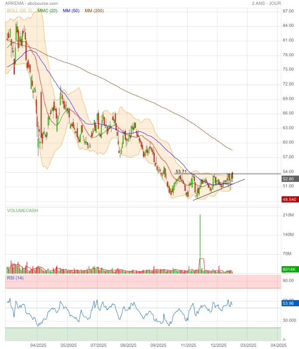Screen dimensions: 299x349
Task: Click the 69.00 price axis label
Action: [x=288, y=99]
